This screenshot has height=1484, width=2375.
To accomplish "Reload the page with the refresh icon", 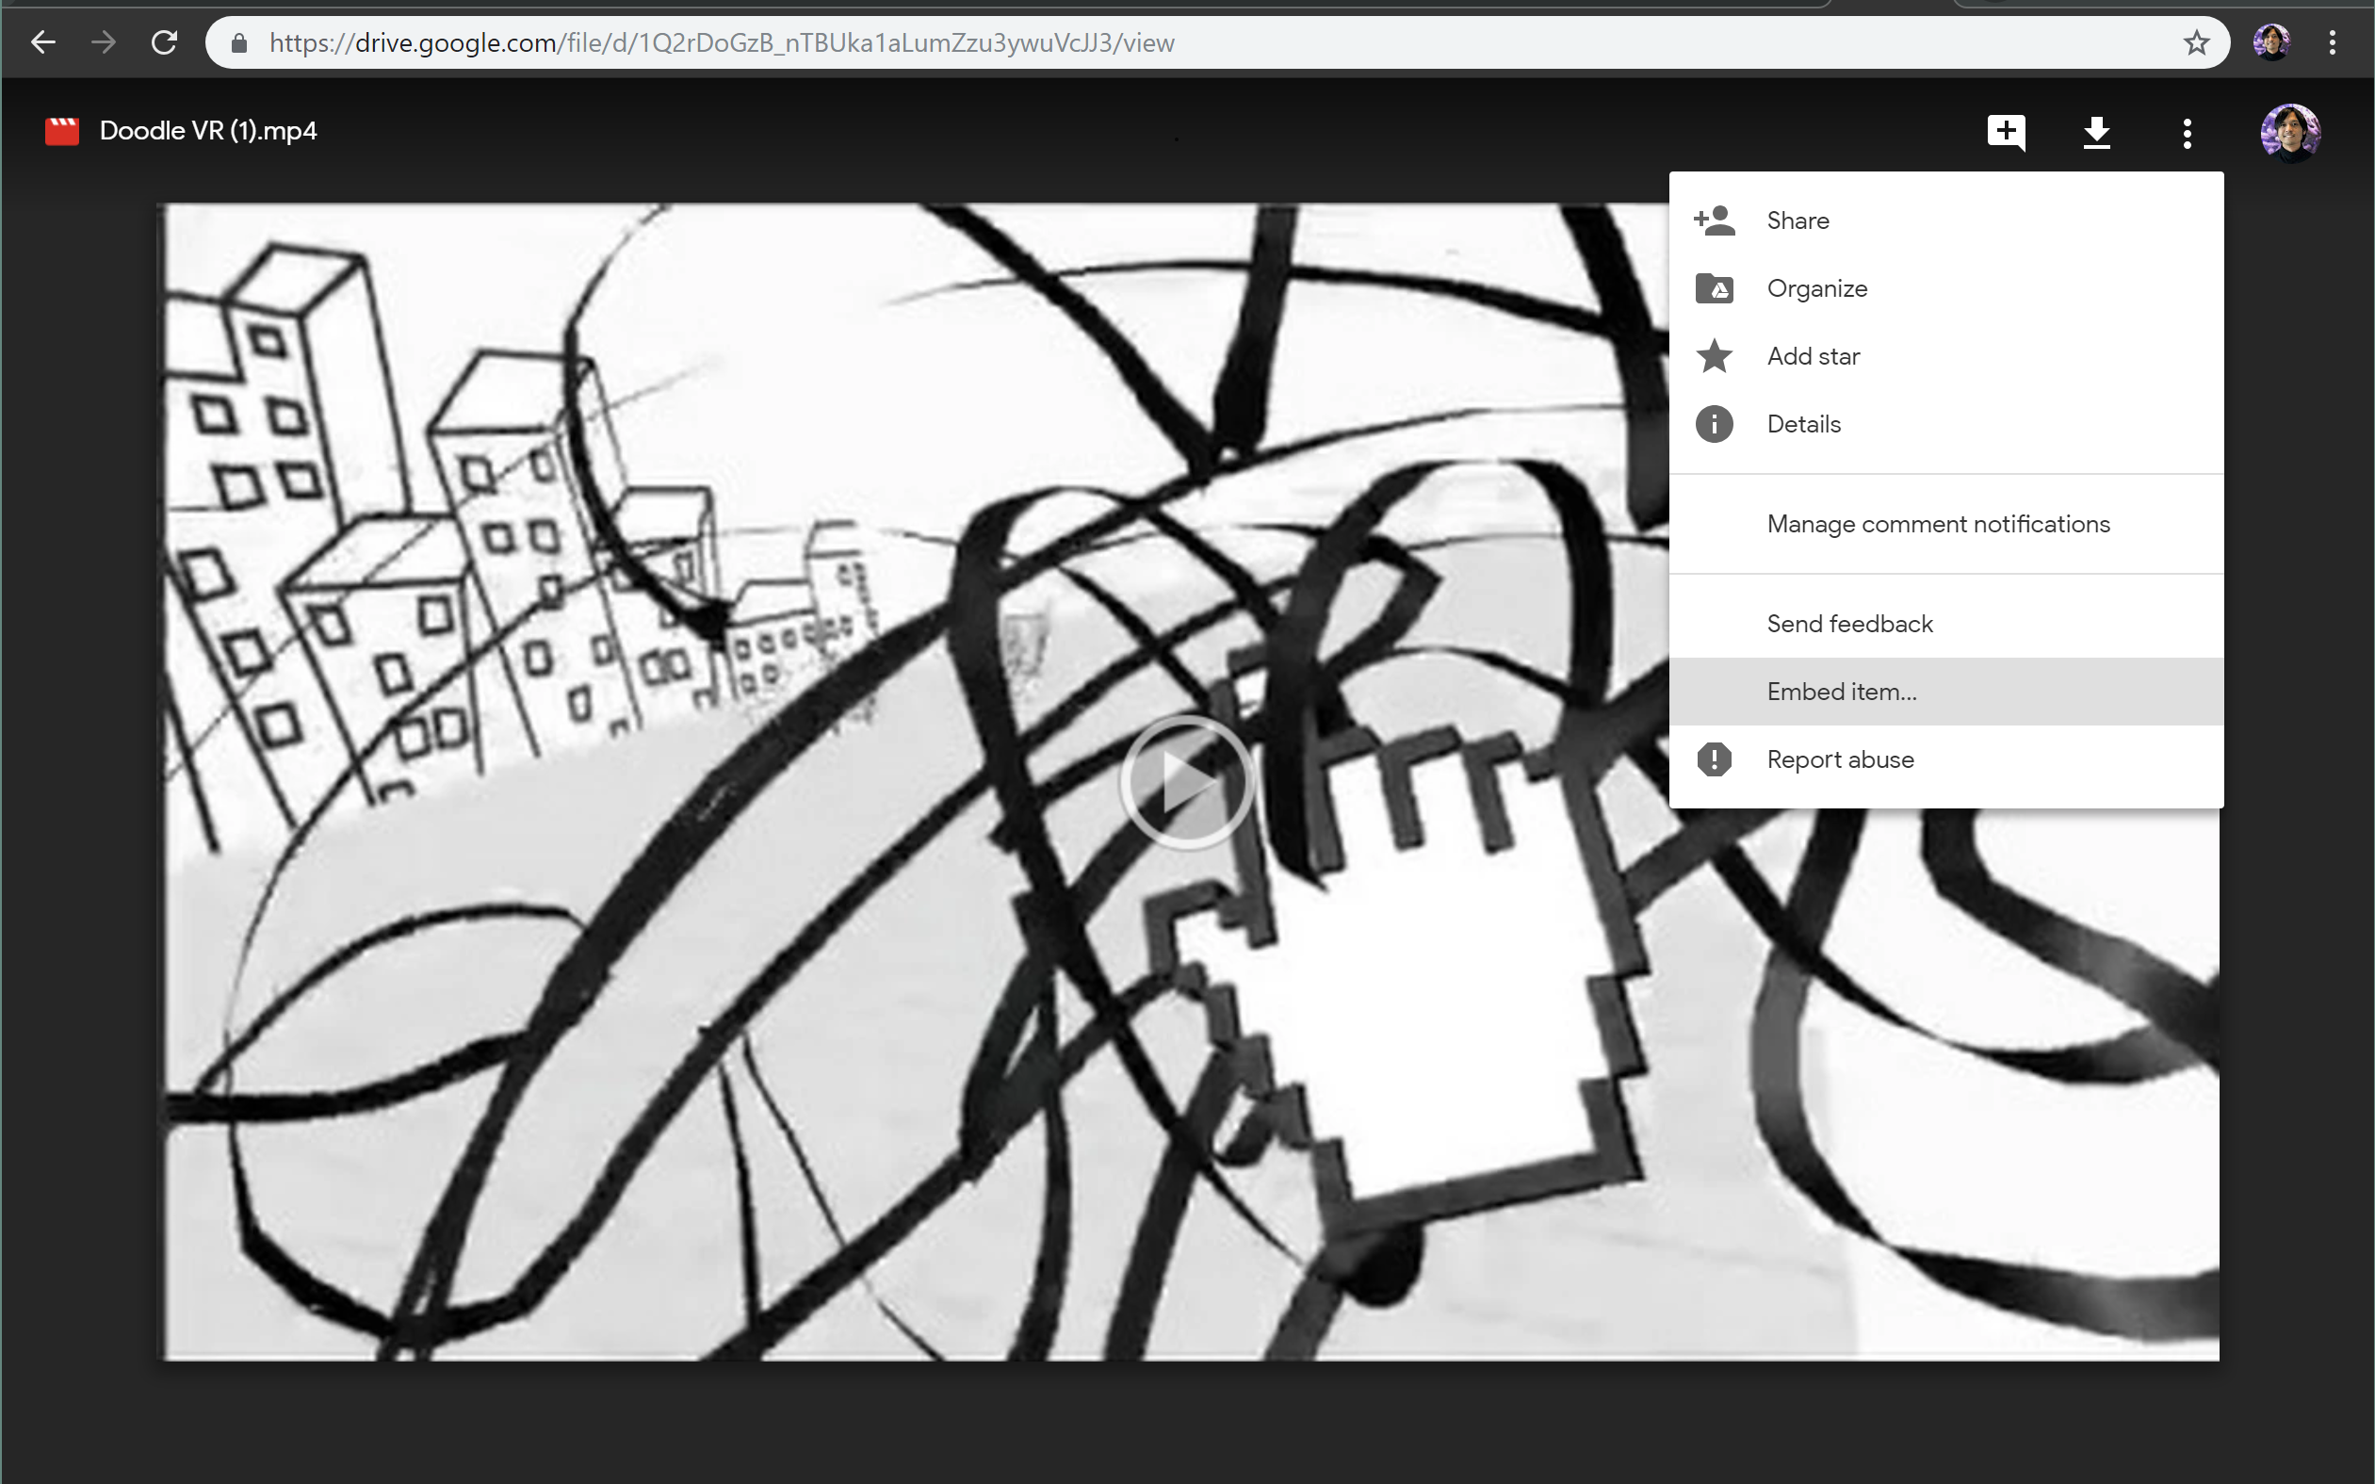I will tap(164, 42).
